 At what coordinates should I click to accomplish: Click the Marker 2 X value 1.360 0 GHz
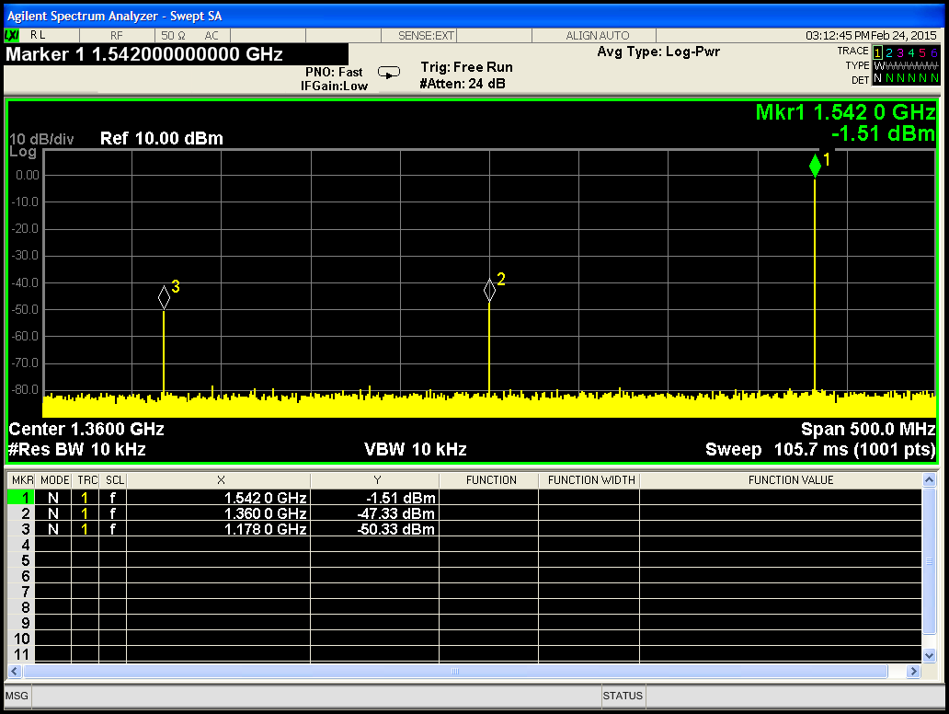[x=265, y=513]
